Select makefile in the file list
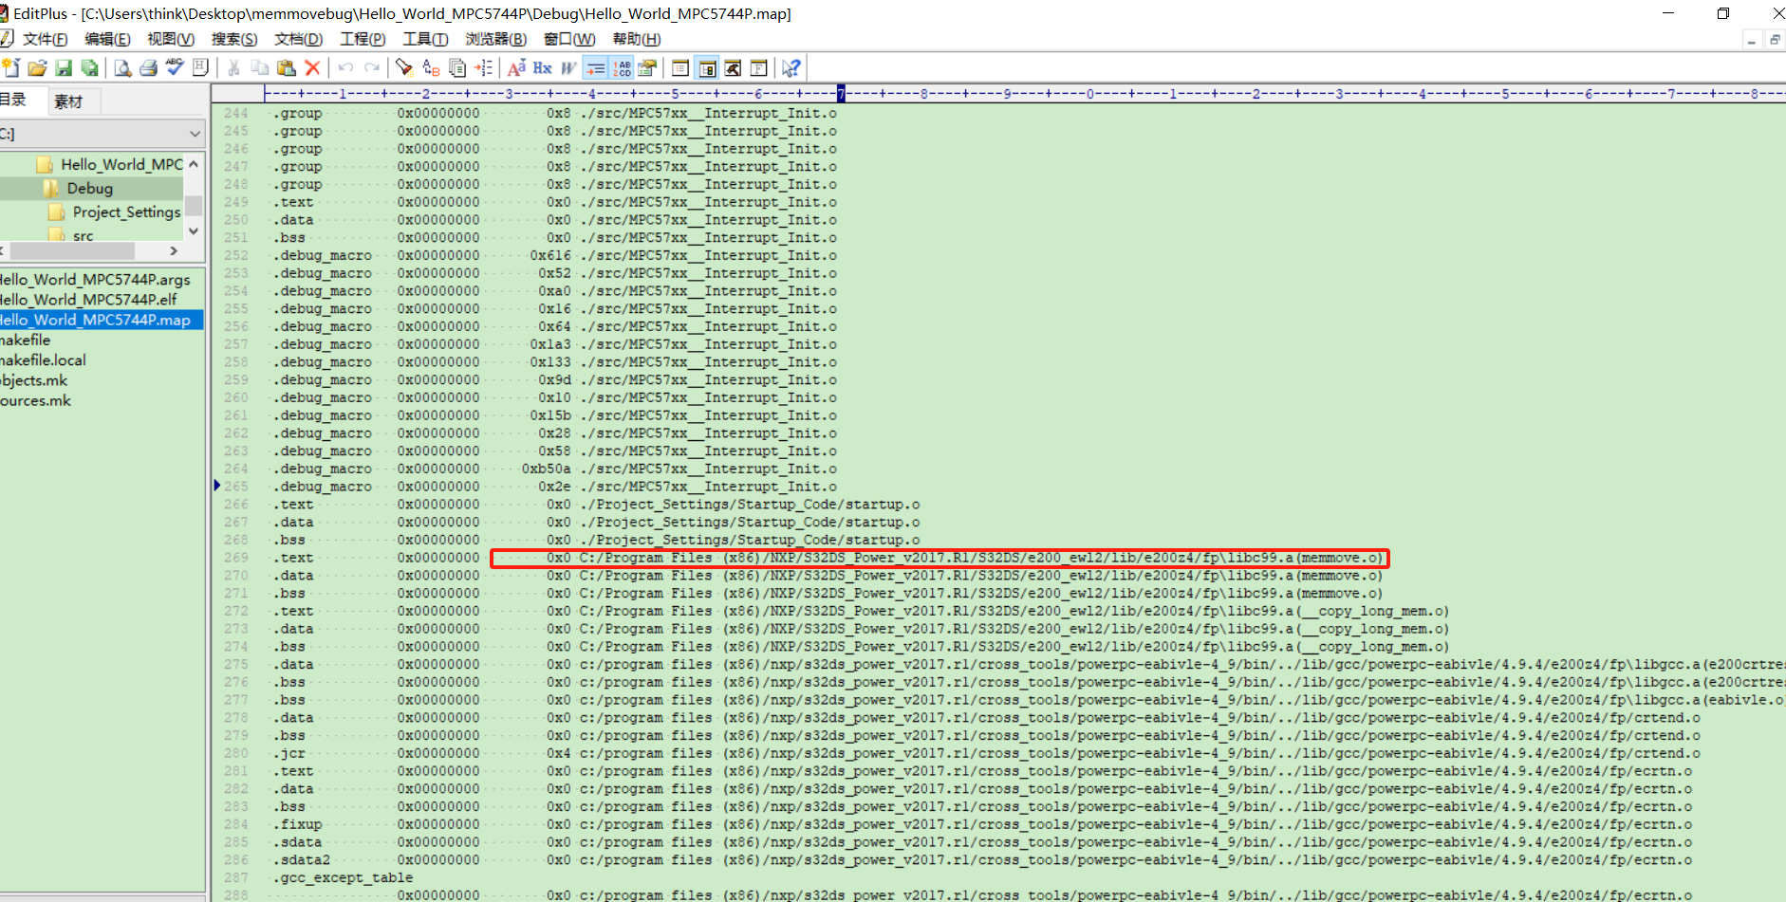Viewport: 1786px width, 902px height. (26, 340)
